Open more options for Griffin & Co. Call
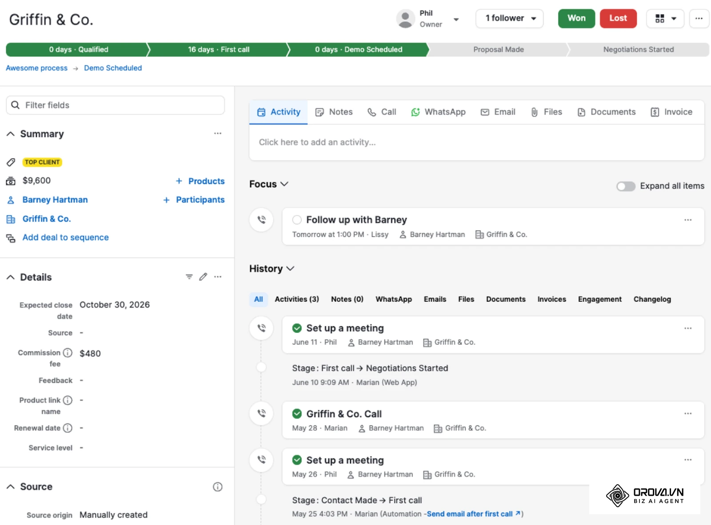711x525 pixels. click(687, 414)
